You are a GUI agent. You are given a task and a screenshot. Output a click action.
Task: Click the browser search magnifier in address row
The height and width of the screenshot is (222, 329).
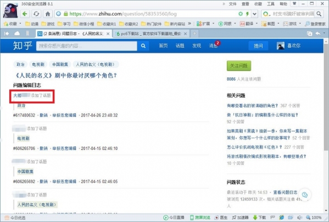click(x=319, y=14)
